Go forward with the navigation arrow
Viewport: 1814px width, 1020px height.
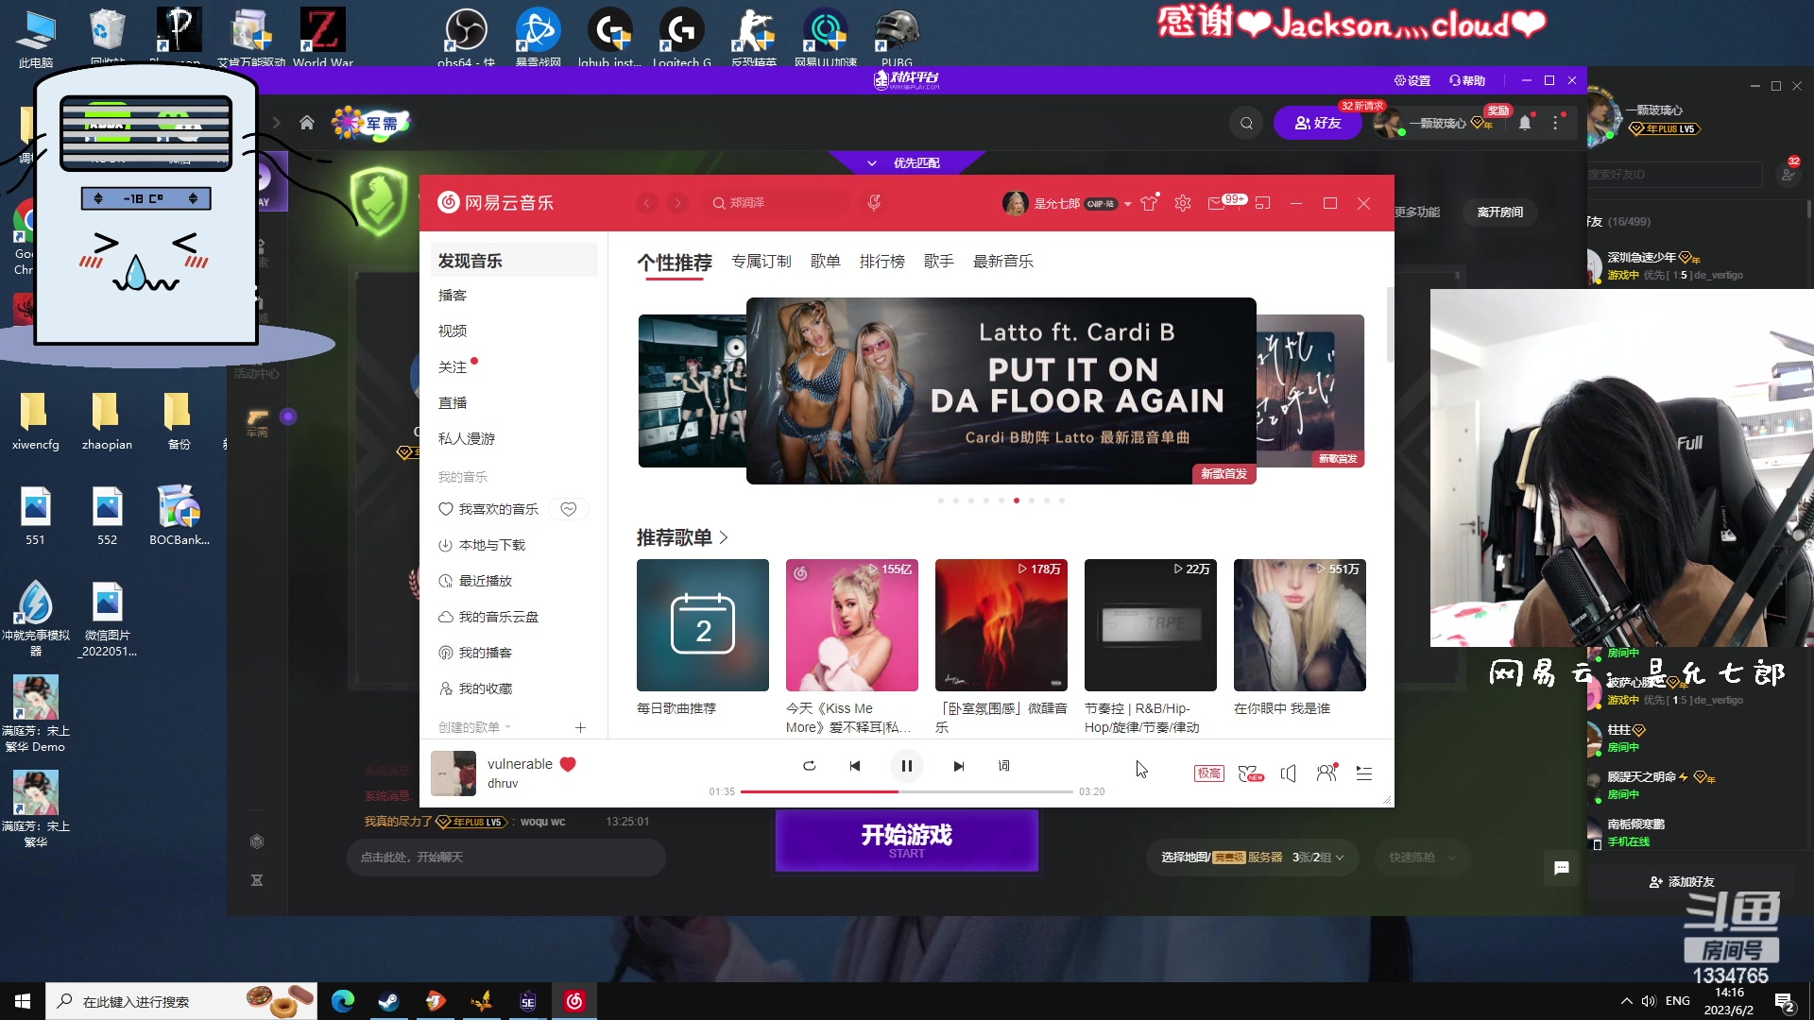pyautogui.click(x=677, y=203)
